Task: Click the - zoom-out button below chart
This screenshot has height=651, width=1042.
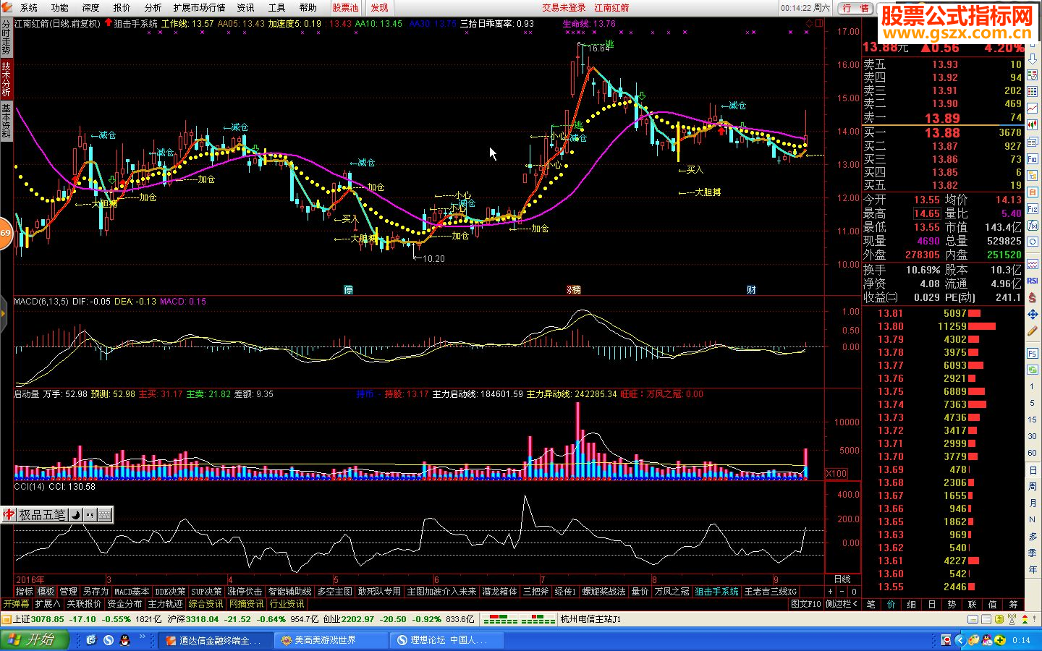Action: pyautogui.click(x=841, y=592)
